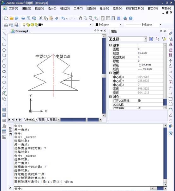This screenshot has width=175, height=191.
Task: Undo the last action
Action: click(63, 18)
